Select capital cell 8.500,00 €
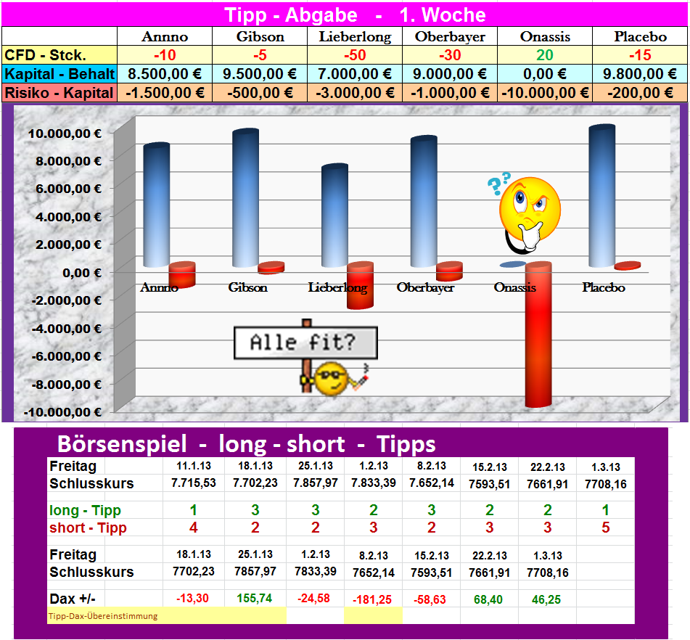 [165, 74]
